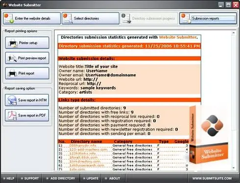Viewport: 240px width, 183px height.
Task: Click the website details page icon
Action: point(9,19)
